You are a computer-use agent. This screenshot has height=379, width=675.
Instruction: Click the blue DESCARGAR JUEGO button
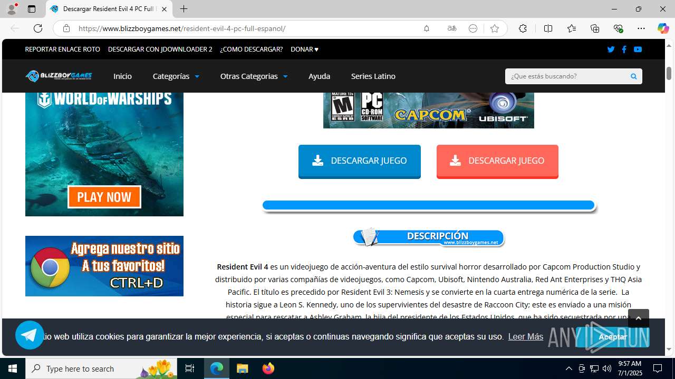tap(360, 161)
